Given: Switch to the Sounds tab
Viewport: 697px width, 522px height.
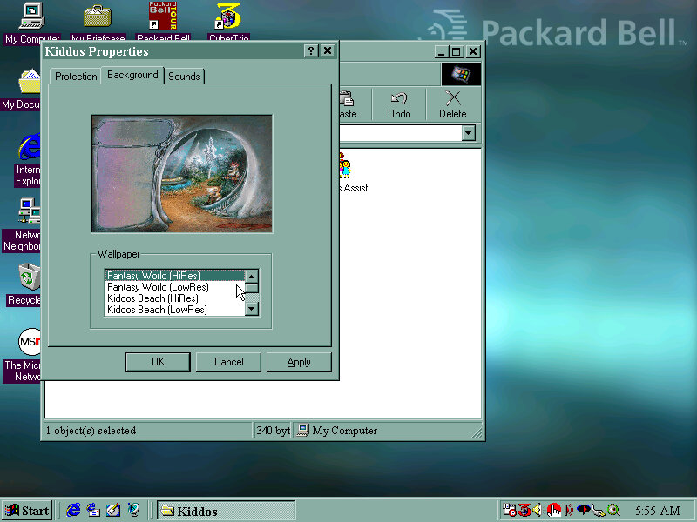Looking at the screenshot, I should click(x=184, y=77).
